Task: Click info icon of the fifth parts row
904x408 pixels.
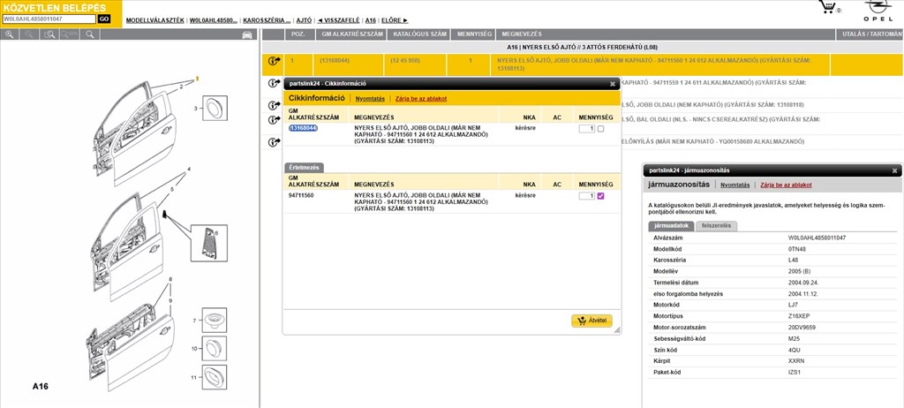Action: tap(274, 142)
